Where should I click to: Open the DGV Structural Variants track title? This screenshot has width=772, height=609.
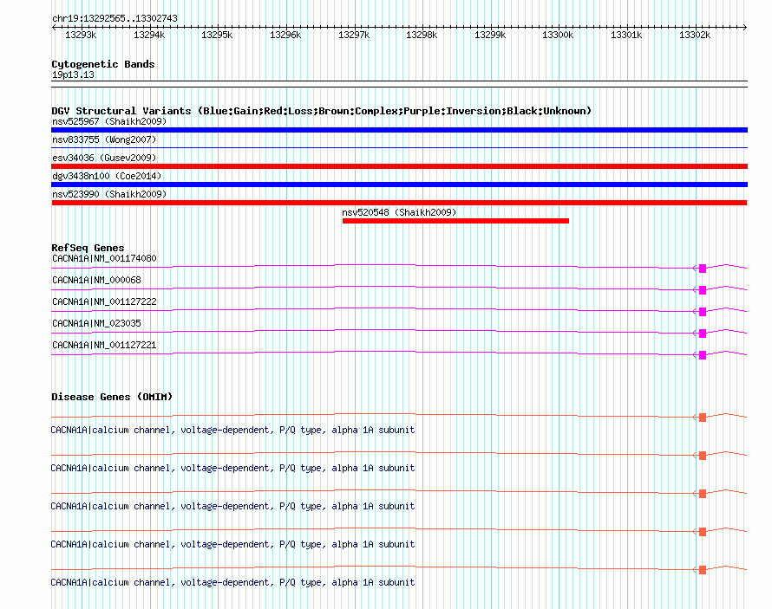[x=321, y=111]
